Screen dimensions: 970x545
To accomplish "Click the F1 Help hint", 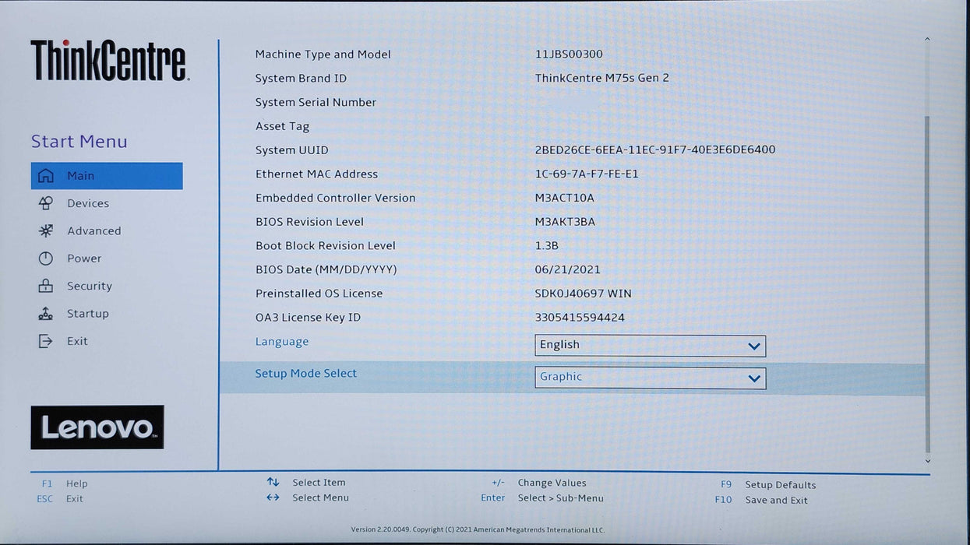I will click(65, 483).
